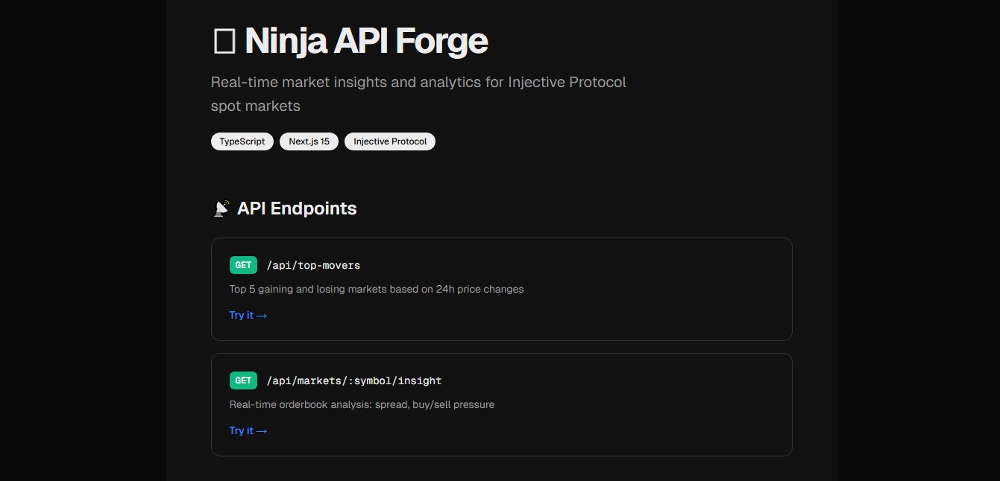Open Try it link for markets insight

242,431
